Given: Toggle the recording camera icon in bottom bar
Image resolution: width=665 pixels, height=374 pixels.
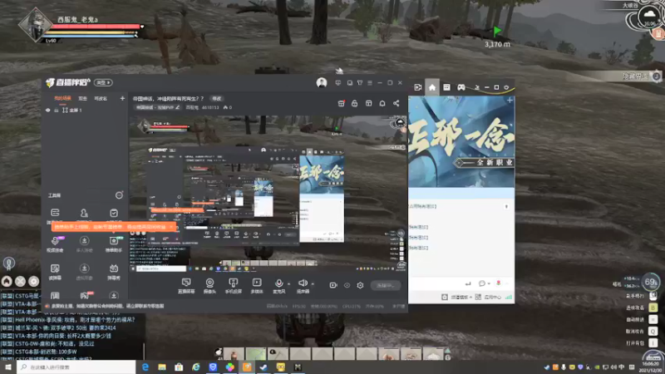Looking at the screenshot, I should point(333,285).
